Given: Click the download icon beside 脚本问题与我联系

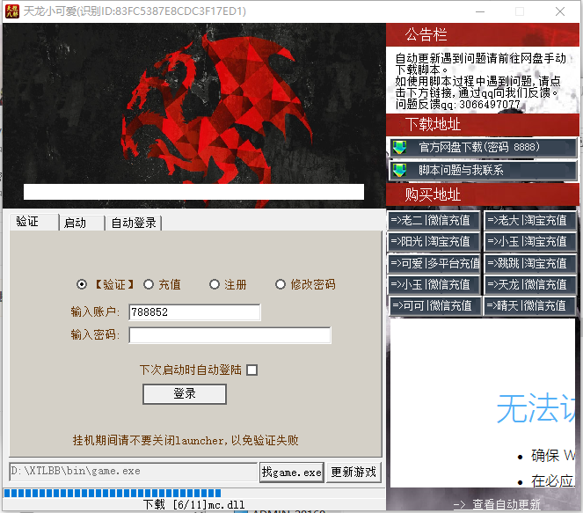Looking at the screenshot, I should [400, 170].
